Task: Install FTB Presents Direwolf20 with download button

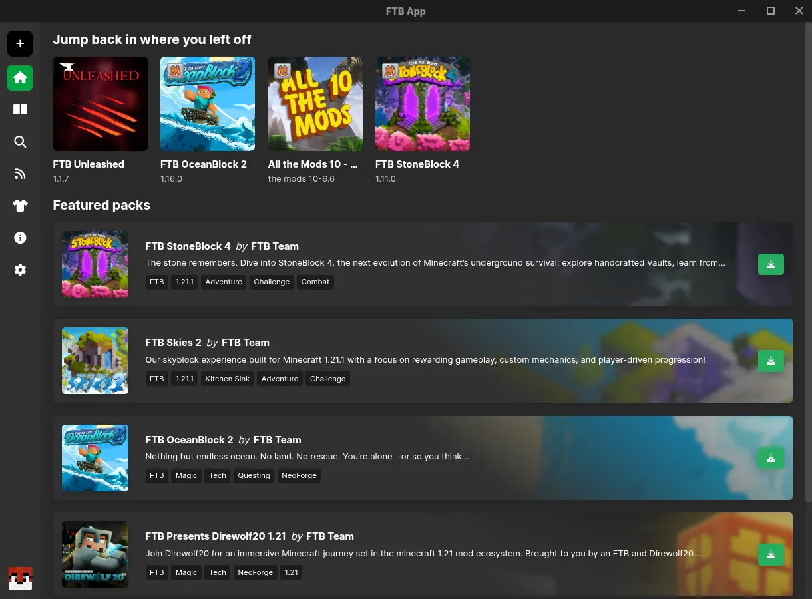Action: [x=771, y=554]
